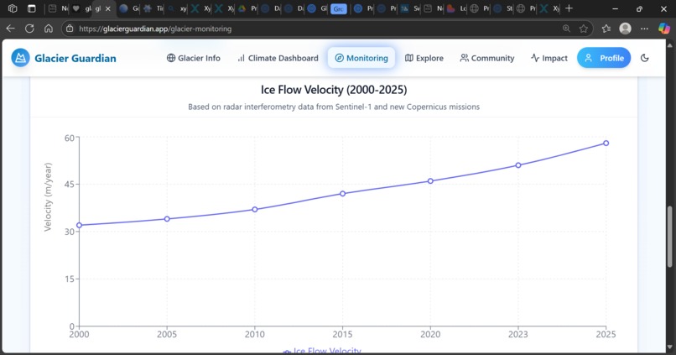Click the browser user profile avatar
Screen dimensions: 676x355
[x=625, y=29]
